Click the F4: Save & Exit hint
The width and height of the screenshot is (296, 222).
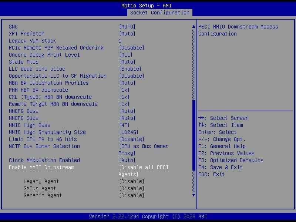pyautogui.click(x=220, y=167)
